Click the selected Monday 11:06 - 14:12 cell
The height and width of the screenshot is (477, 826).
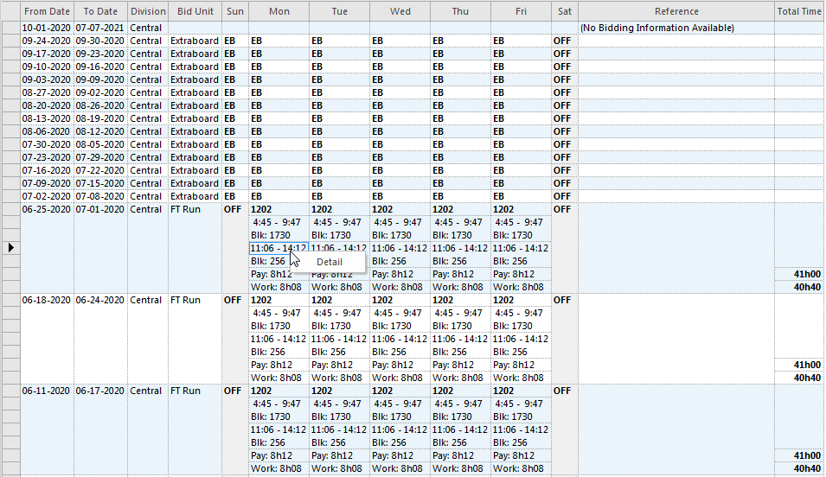[279, 248]
